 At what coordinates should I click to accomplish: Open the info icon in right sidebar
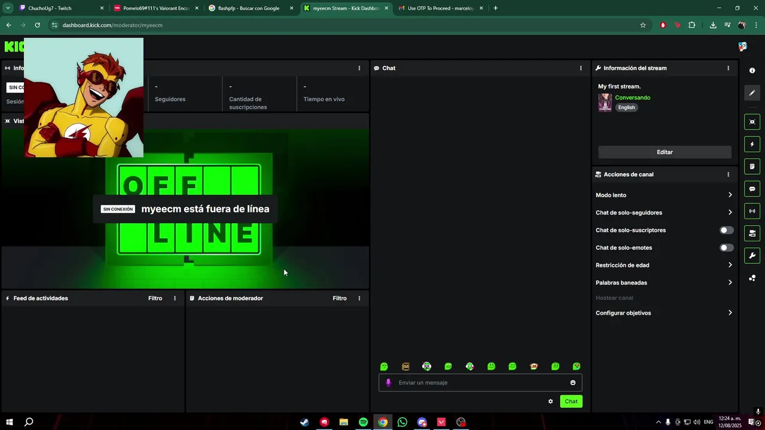point(752,70)
